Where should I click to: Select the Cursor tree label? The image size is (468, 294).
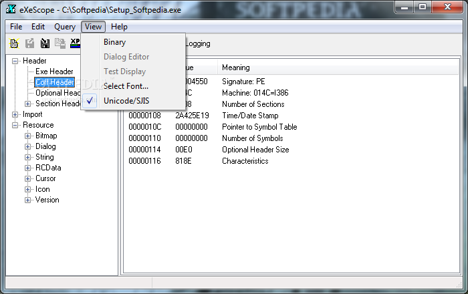(x=45, y=179)
